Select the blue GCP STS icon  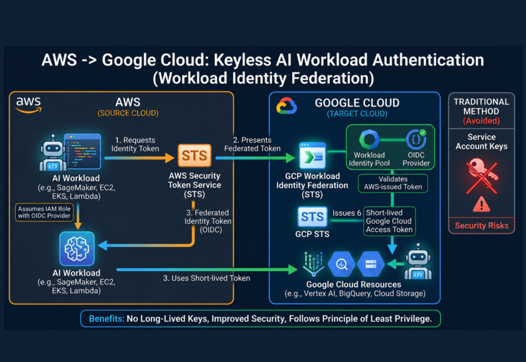tap(312, 217)
